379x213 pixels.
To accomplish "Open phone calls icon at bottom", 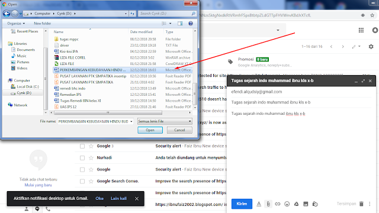I will click(48, 209).
